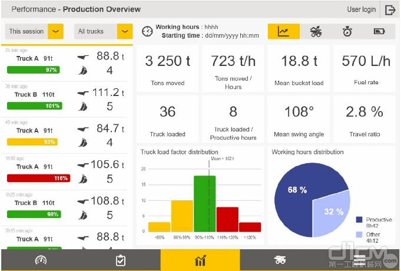Select Truck B entry with 111.2 t load
Screen dimensions: 401x271
[x=68, y=99]
